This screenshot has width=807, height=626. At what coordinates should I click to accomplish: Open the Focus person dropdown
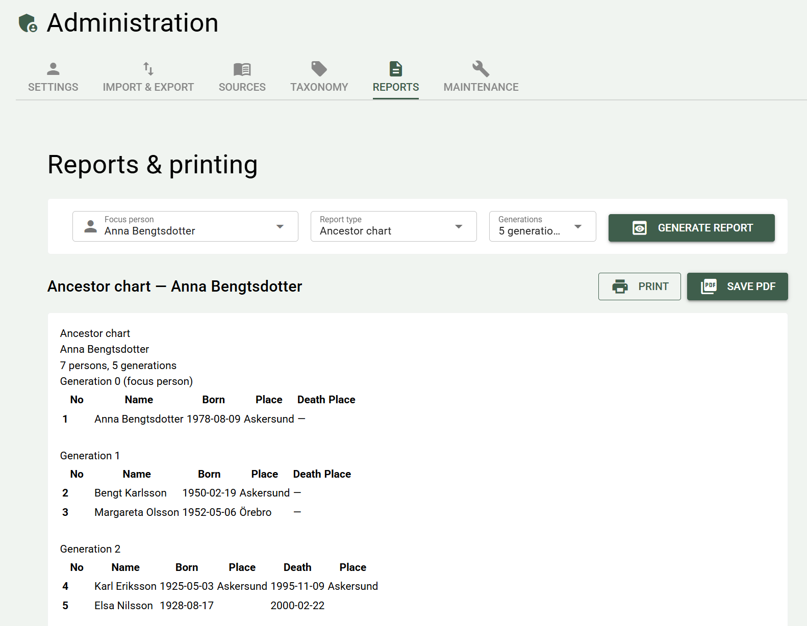[x=185, y=226]
